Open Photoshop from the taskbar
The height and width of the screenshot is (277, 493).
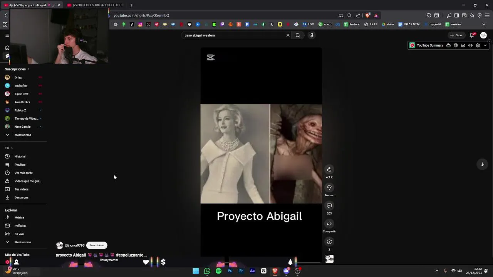(230, 271)
